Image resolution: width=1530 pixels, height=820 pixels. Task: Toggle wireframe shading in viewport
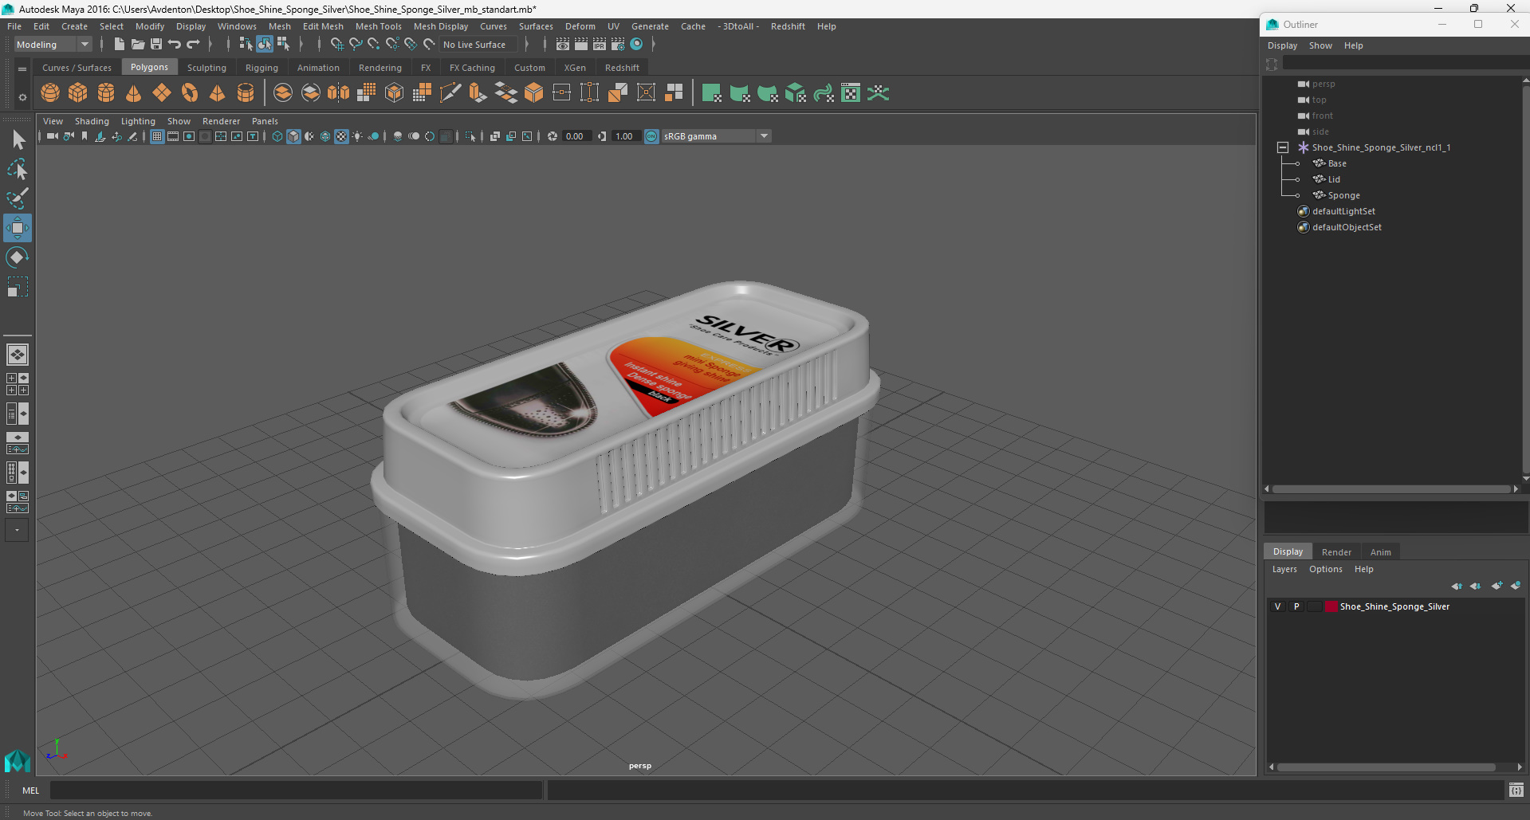click(x=277, y=136)
